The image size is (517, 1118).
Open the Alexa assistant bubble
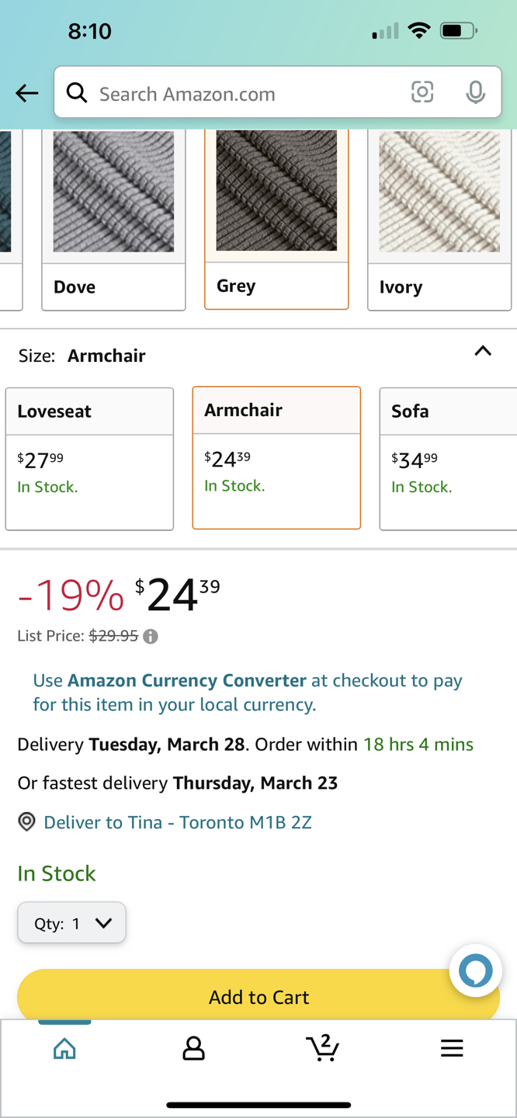(476, 970)
